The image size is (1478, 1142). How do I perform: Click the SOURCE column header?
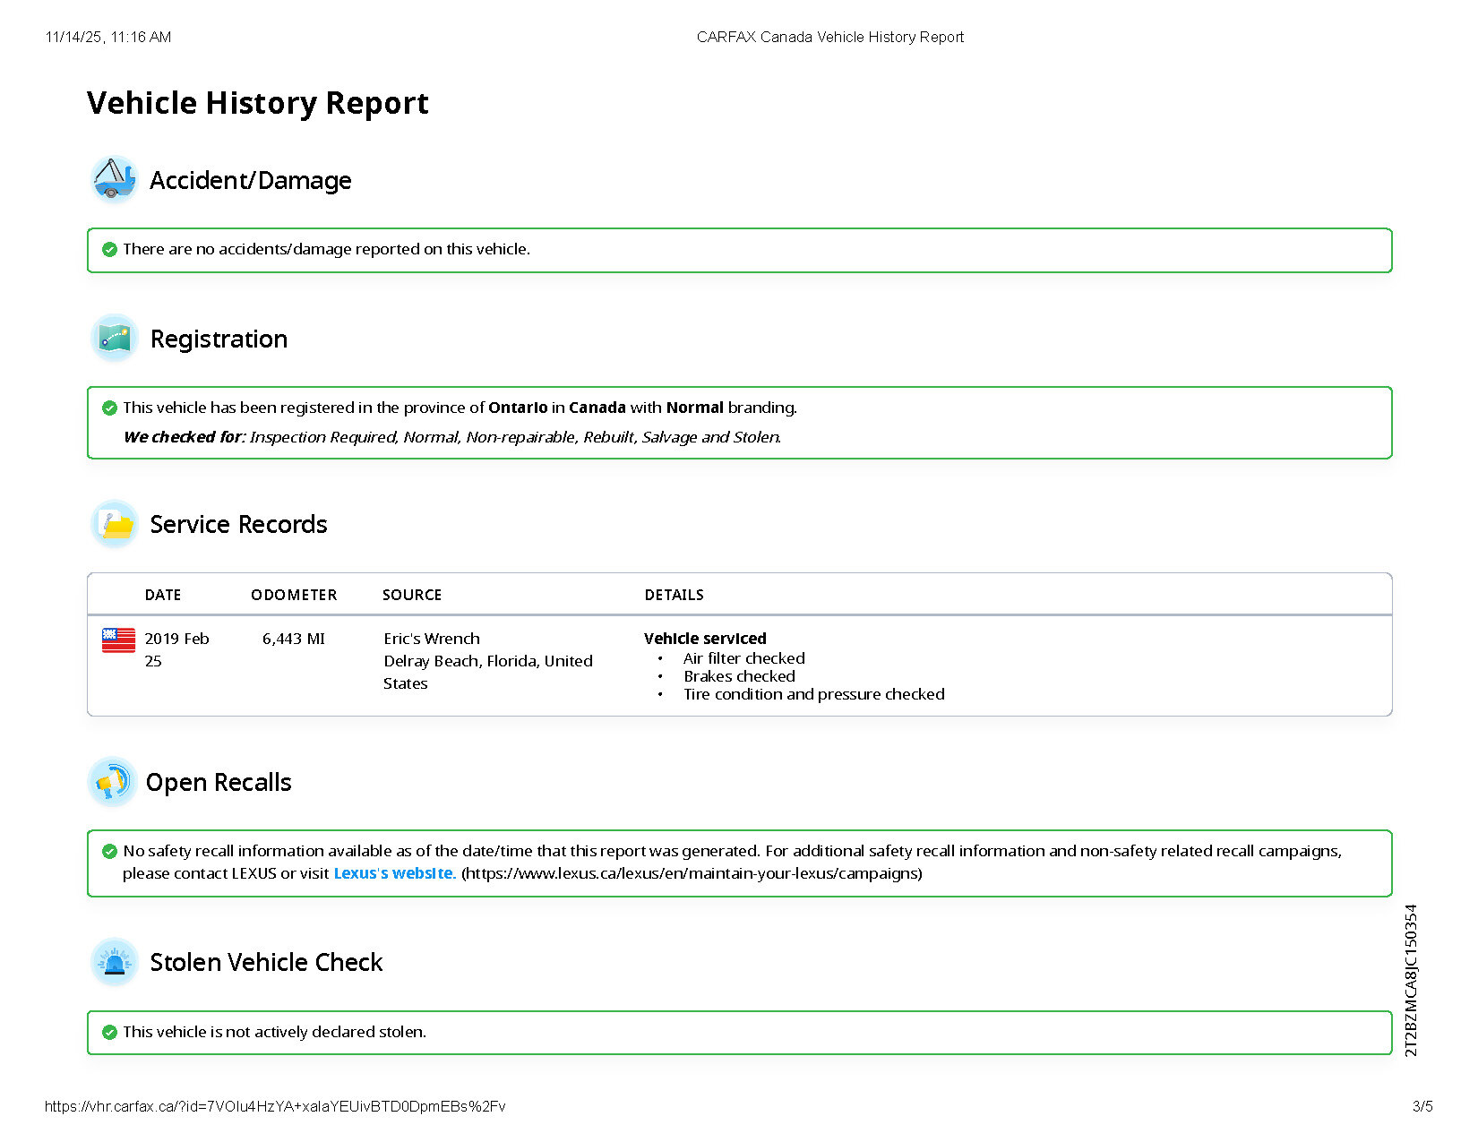(x=412, y=595)
